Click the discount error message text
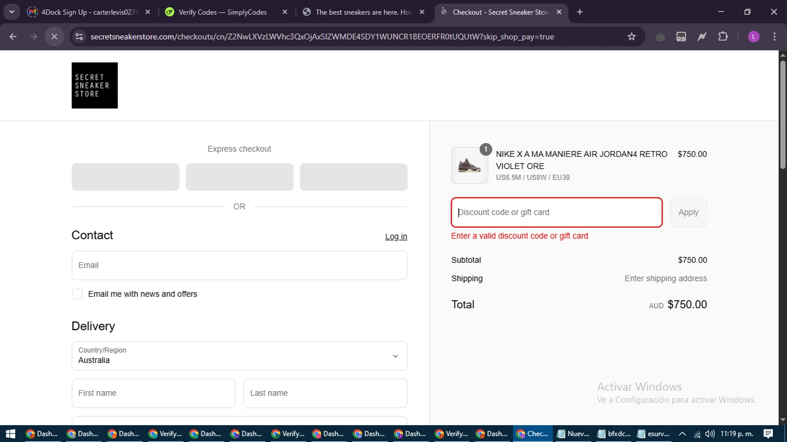 [x=519, y=236]
